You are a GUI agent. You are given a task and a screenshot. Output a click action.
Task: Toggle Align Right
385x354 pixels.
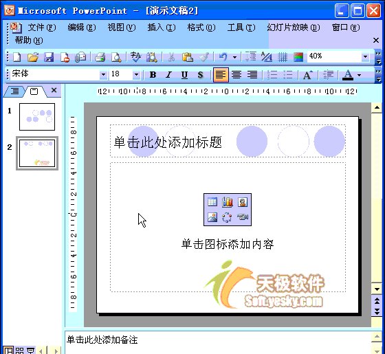coord(252,75)
